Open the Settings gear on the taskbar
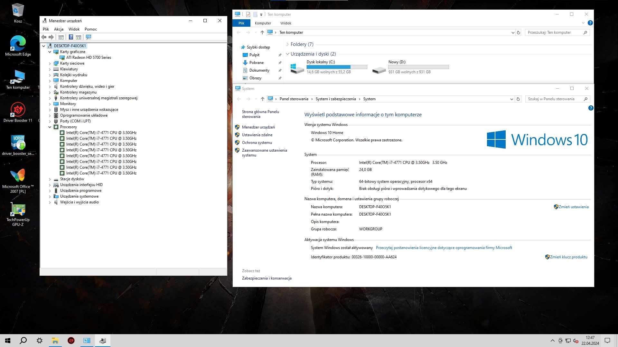The height and width of the screenshot is (347, 618). 39,341
